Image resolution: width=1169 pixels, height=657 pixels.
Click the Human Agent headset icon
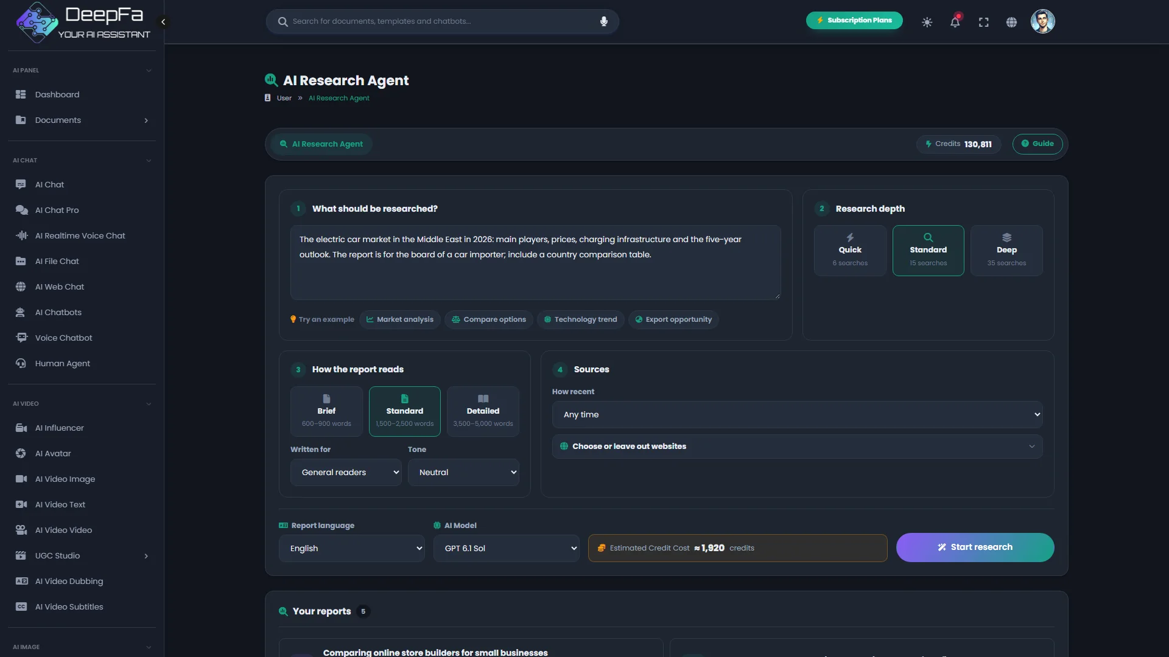[21, 363]
